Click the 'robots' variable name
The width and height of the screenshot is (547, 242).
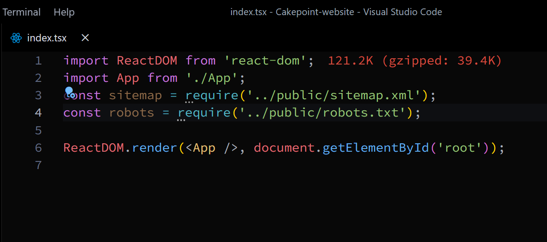click(132, 113)
